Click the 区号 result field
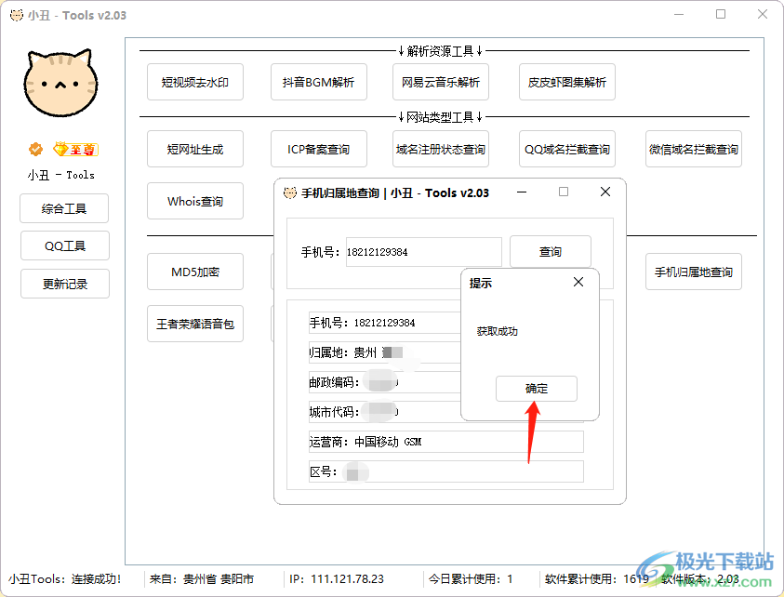This screenshot has height=597, width=784. click(446, 471)
